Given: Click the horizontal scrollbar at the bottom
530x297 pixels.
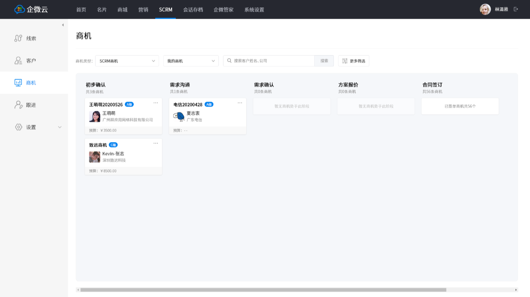Looking at the screenshot, I should pos(263,290).
